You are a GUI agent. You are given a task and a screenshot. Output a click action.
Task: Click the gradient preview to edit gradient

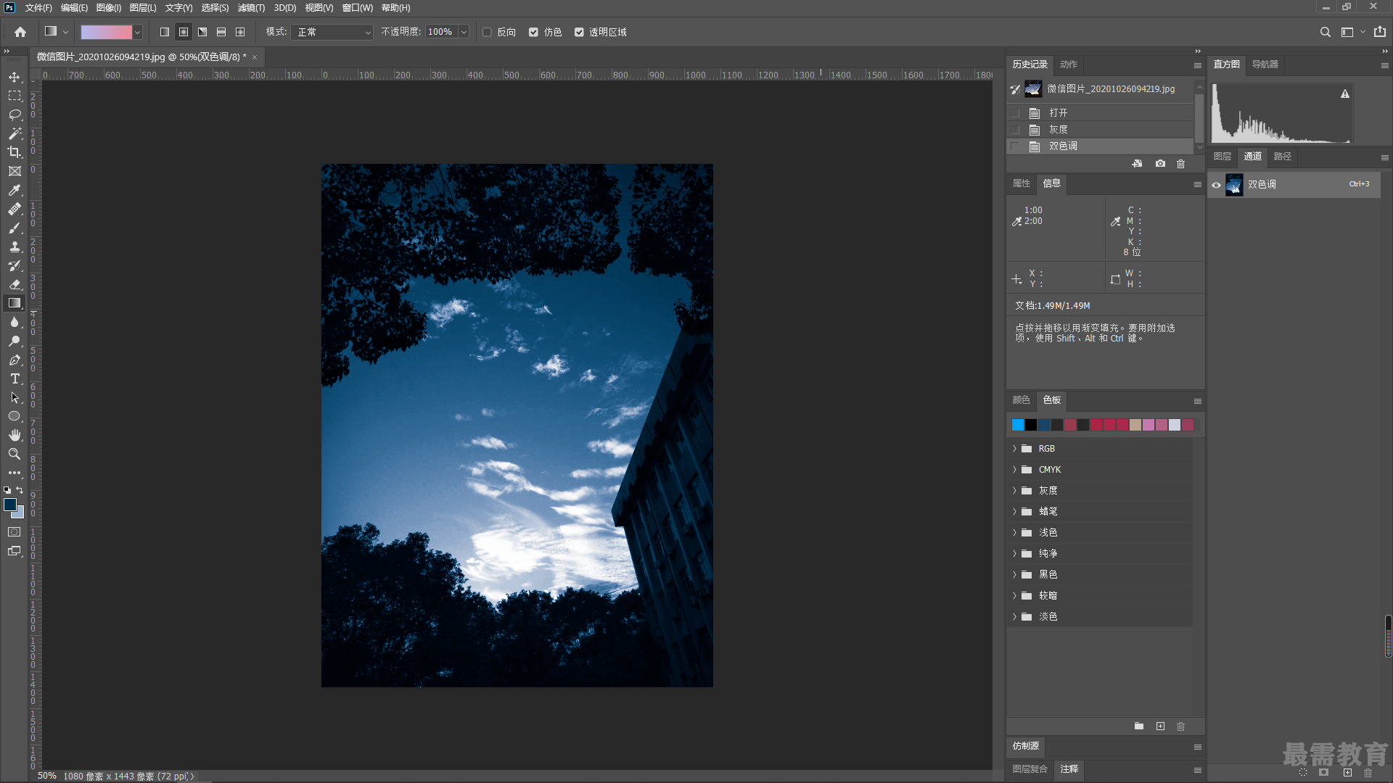pos(107,32)
